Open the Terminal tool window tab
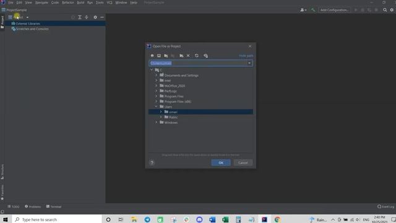 pyautogui.click(x=54, y=206)
